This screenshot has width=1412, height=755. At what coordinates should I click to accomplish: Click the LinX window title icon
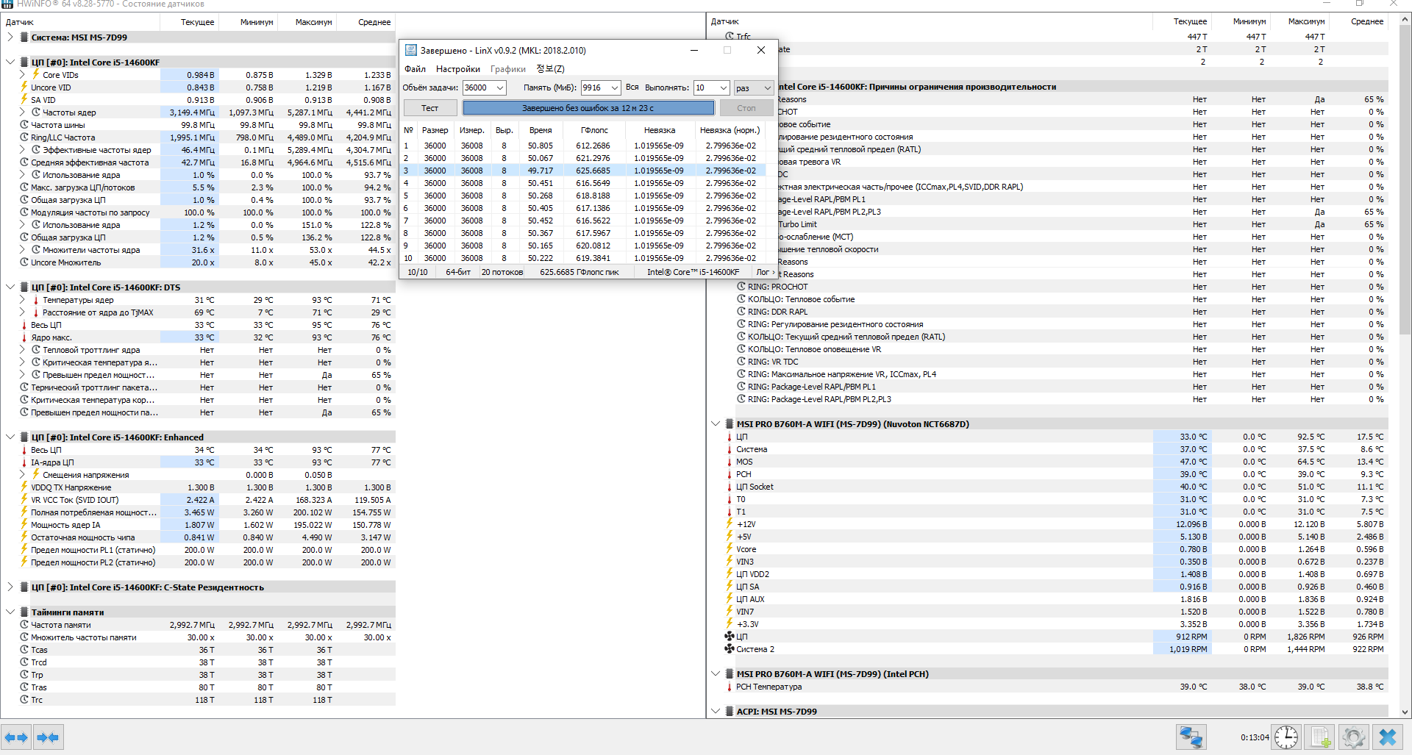(x=410, y=50)
